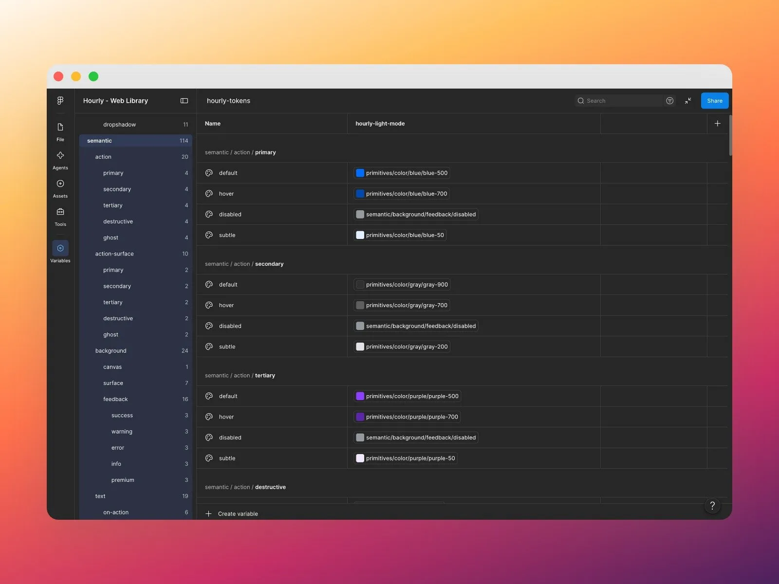
Task: Focus the Search field
Action: point(619,101)
